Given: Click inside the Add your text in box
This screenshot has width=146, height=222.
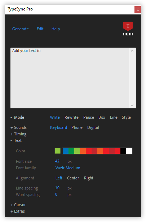Looking at the screenshot, I should click(x=70, y=78).
